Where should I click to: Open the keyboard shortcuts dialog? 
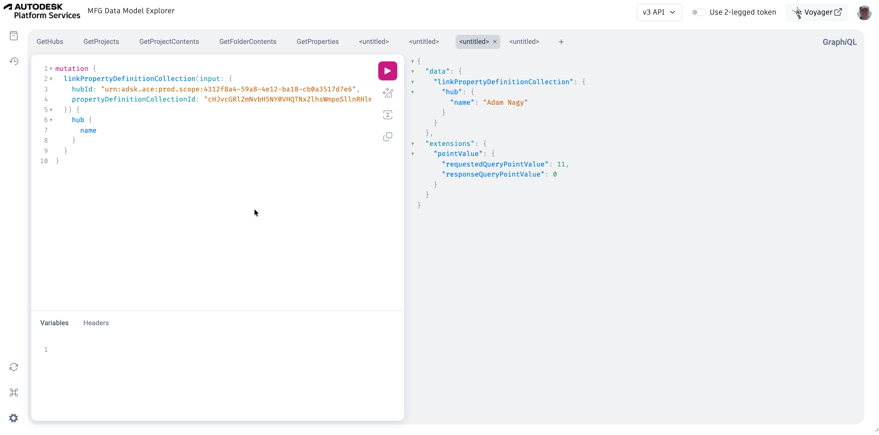pos(14,392)
